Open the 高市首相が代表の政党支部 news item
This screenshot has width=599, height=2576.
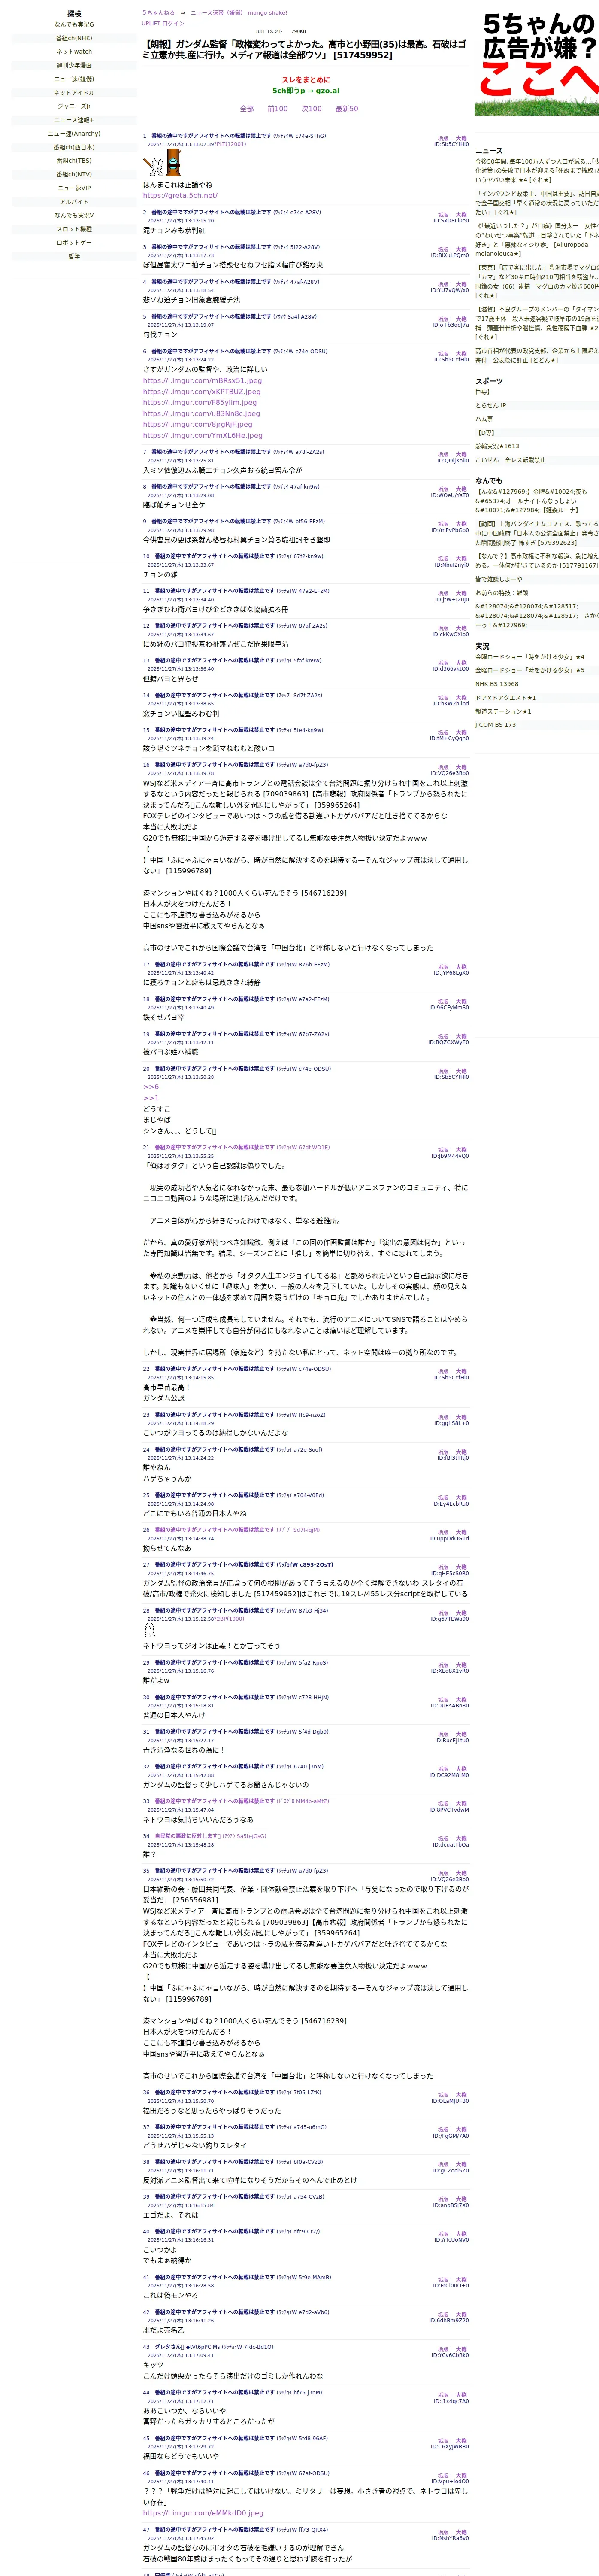[537, 356]
